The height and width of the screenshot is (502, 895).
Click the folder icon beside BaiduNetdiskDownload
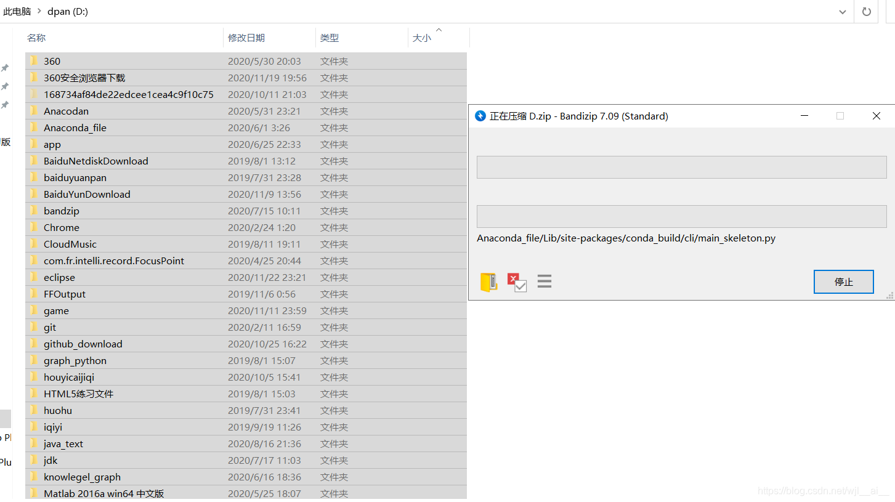34,161
